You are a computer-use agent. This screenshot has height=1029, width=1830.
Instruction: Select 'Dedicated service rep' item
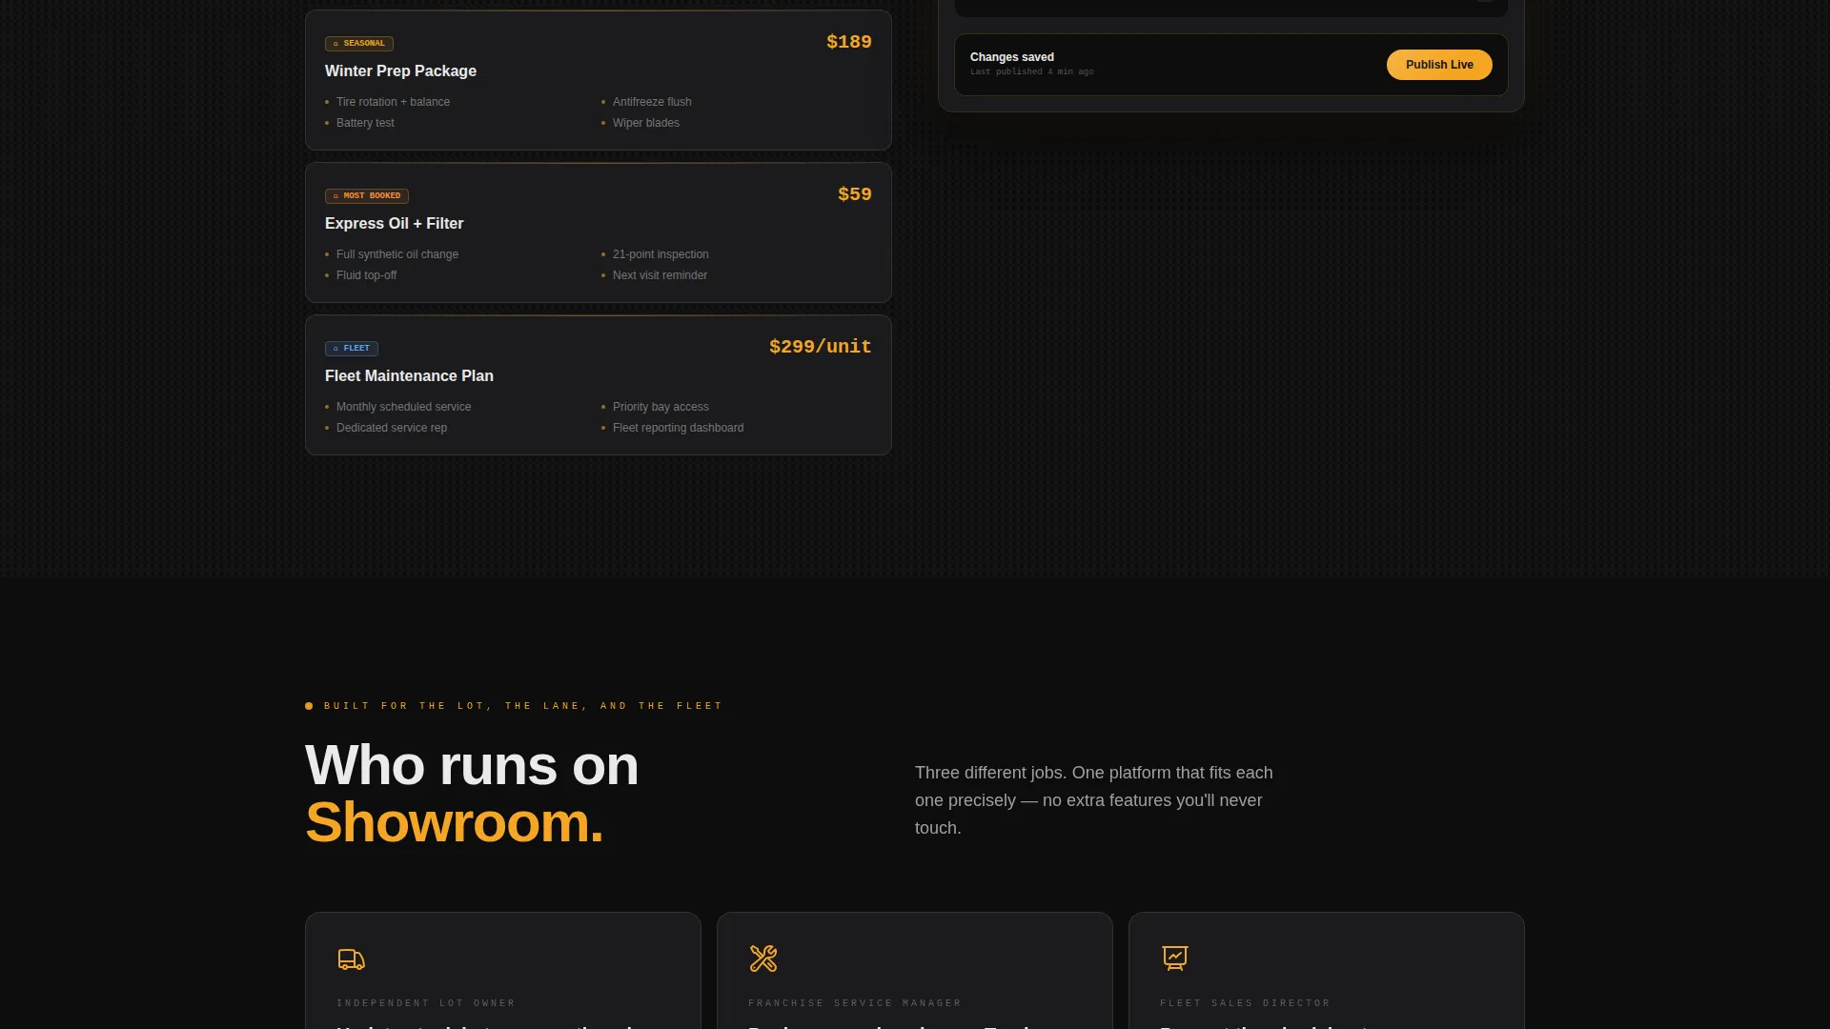[x=392, y=428]
